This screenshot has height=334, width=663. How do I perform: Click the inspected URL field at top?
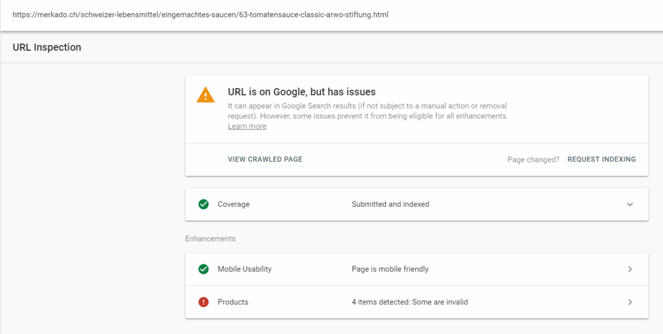click(200, 14)
